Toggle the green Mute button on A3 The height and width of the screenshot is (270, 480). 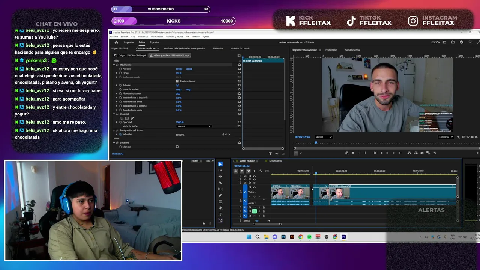point(255,211)
